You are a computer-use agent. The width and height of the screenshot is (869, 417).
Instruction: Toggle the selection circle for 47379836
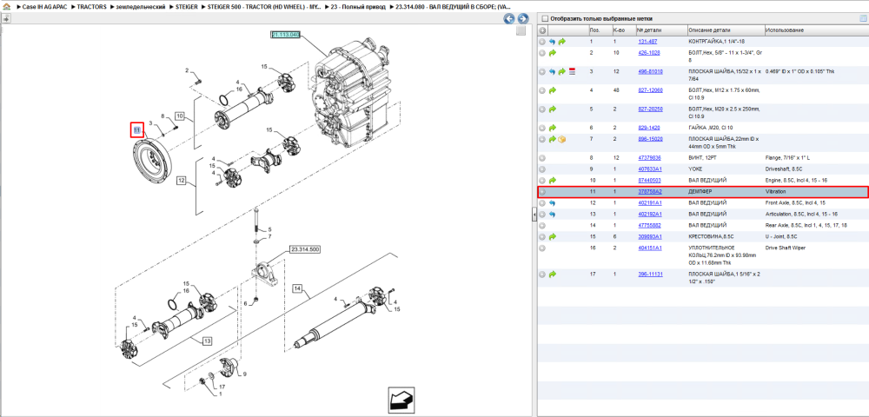click(x=542, y=158)
